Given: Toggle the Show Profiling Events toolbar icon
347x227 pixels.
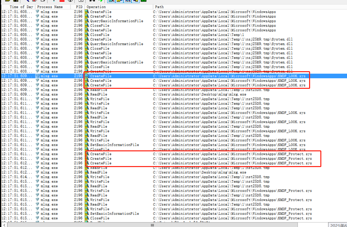Looking at the screenshot, I should (x=143, y=1).
